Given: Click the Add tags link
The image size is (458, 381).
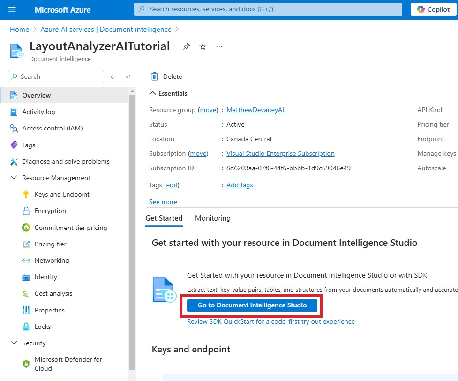Looking at the screenshot, I should pyautogui.click(x=240, y=185).
